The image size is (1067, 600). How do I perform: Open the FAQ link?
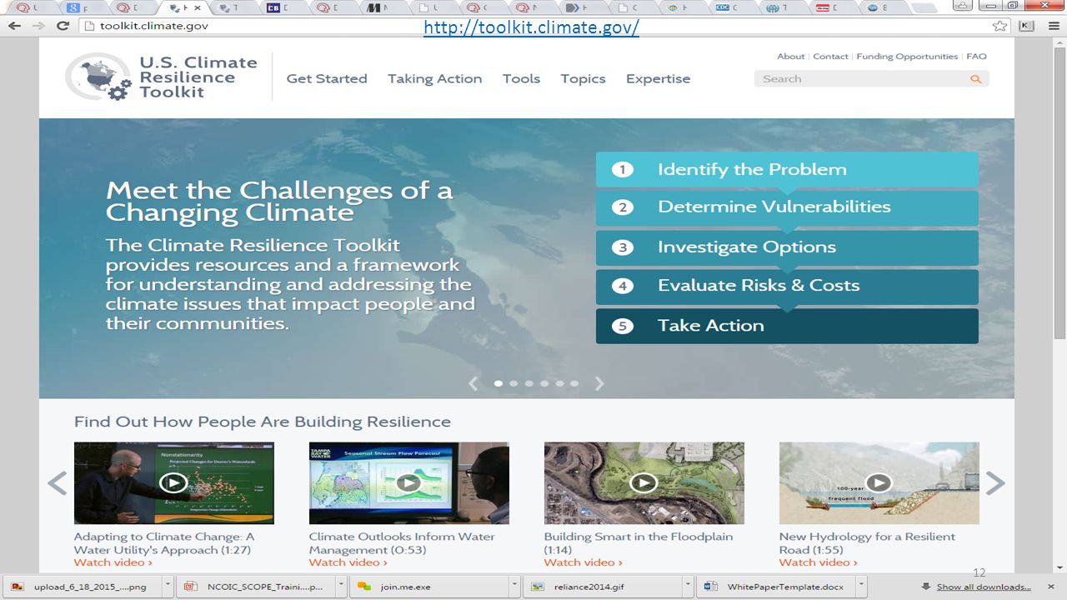(976, 57)
